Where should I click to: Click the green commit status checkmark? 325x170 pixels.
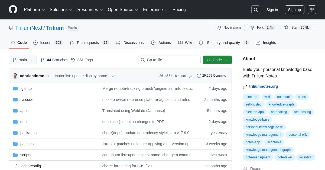click(x=113, y=76)
